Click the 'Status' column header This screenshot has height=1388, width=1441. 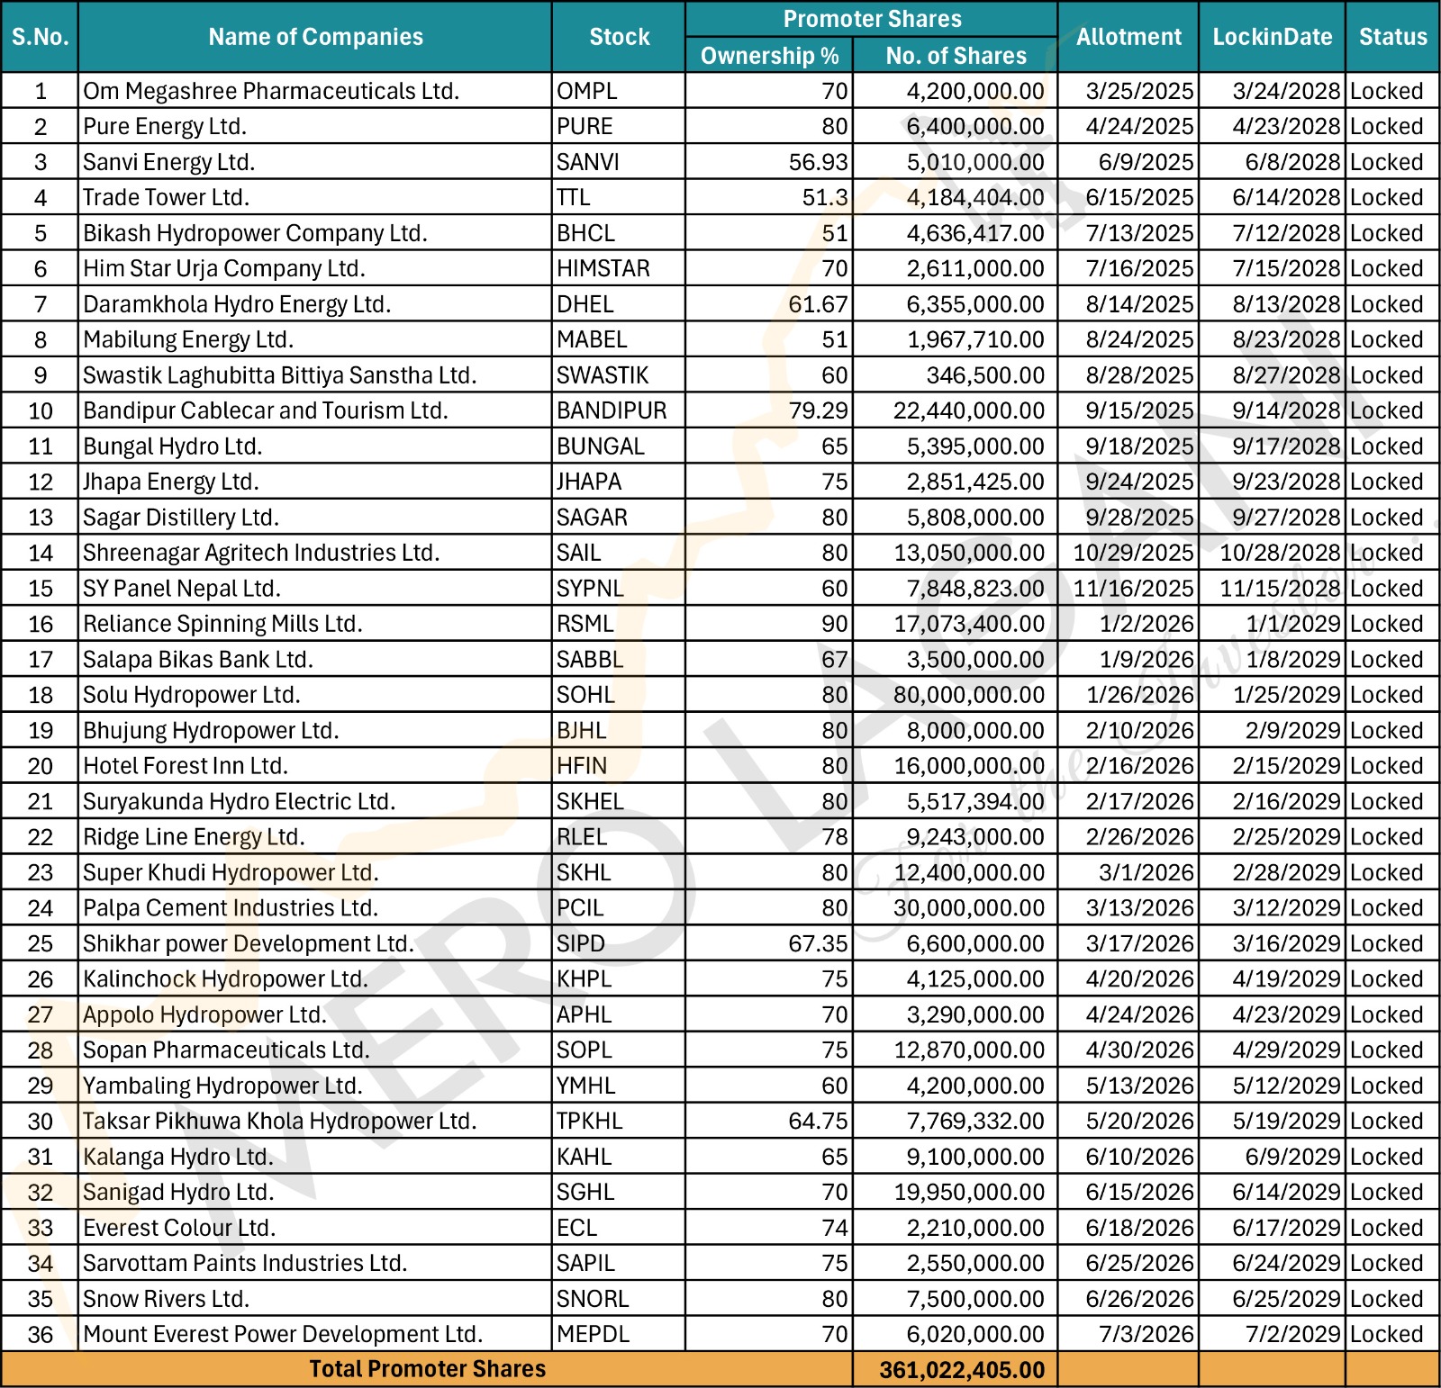click(x=1392, y=37)
